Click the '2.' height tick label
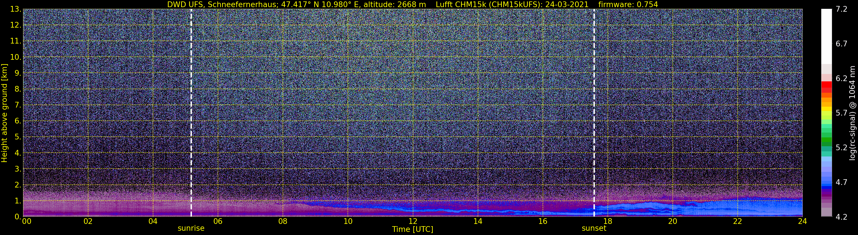 click(18, 185)
